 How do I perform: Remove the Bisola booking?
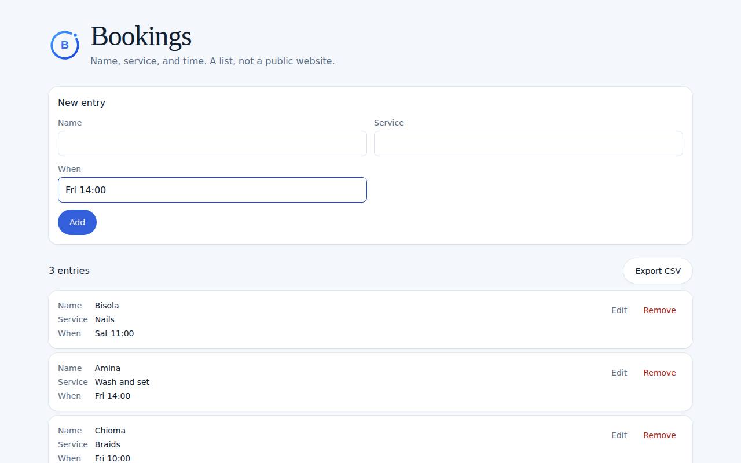click(659, 310)
